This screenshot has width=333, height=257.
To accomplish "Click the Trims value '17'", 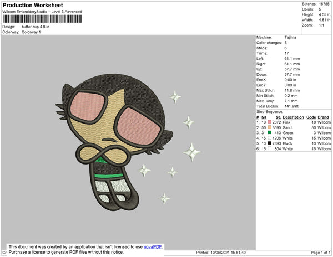I will point(286,53).
